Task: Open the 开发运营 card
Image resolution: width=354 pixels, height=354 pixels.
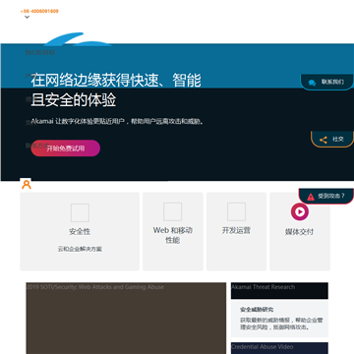Action: coord(236,231)
